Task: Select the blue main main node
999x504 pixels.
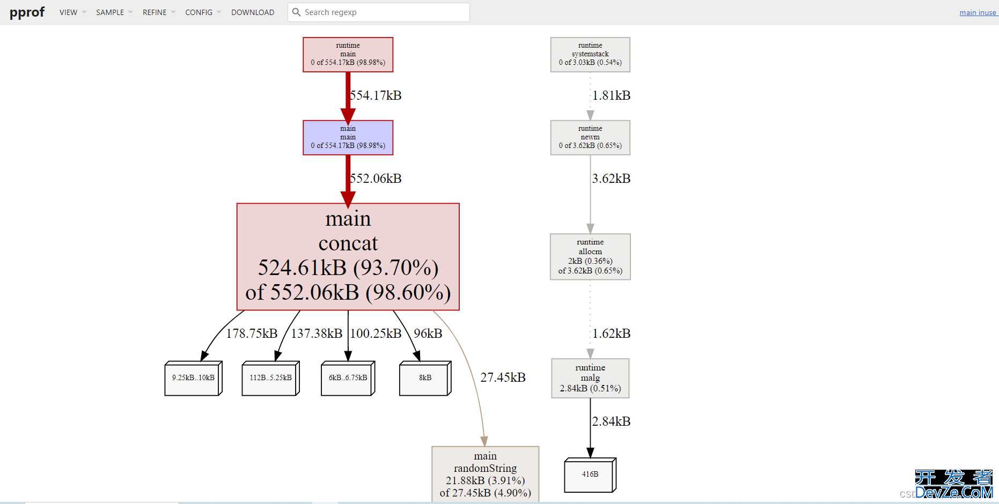Action: 348,138
